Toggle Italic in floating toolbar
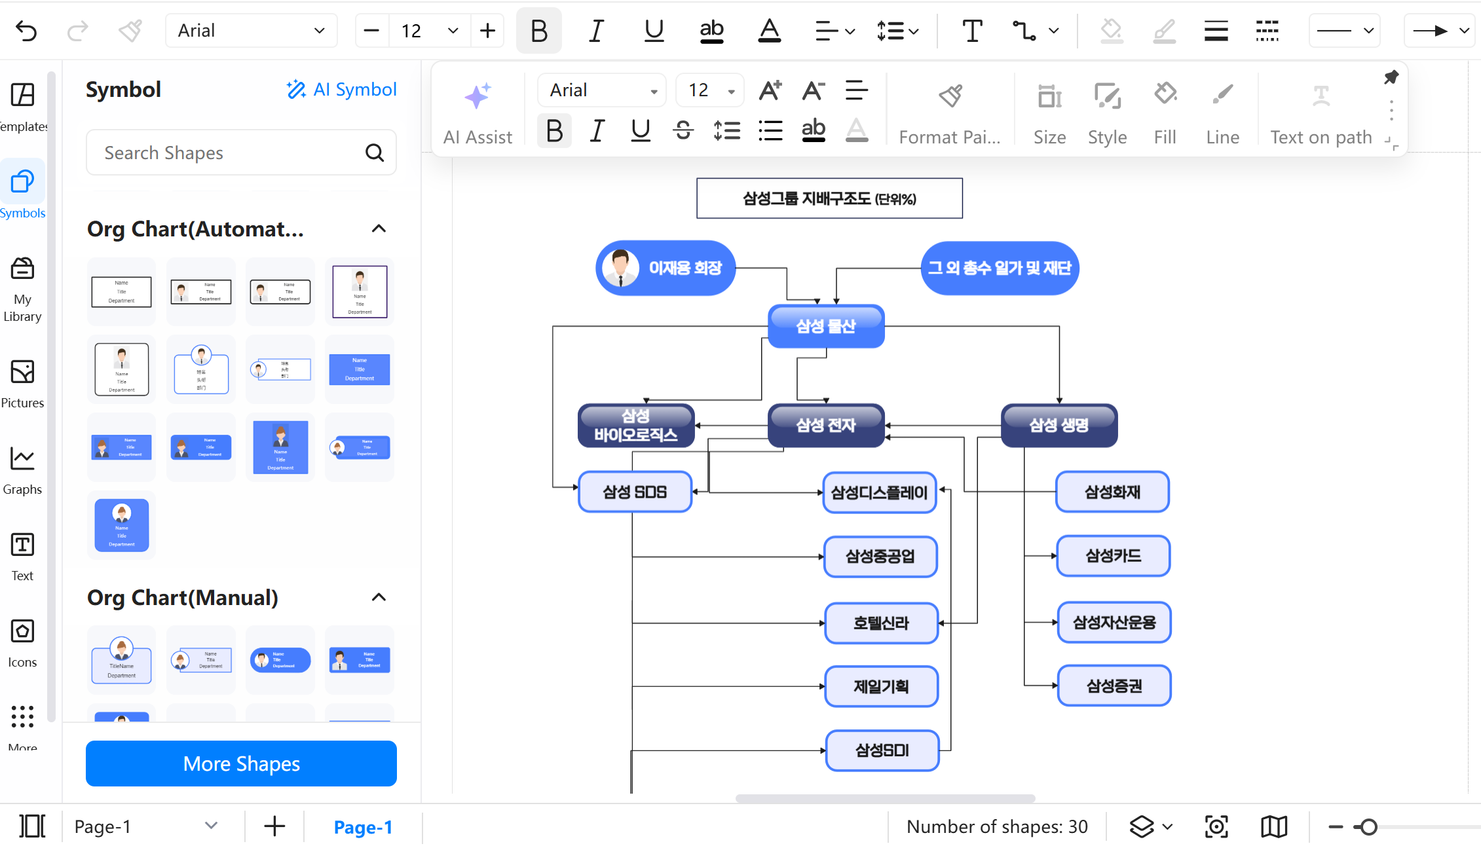The width and height of the screenshot is (1481, 848). click(x=597, y=131)
